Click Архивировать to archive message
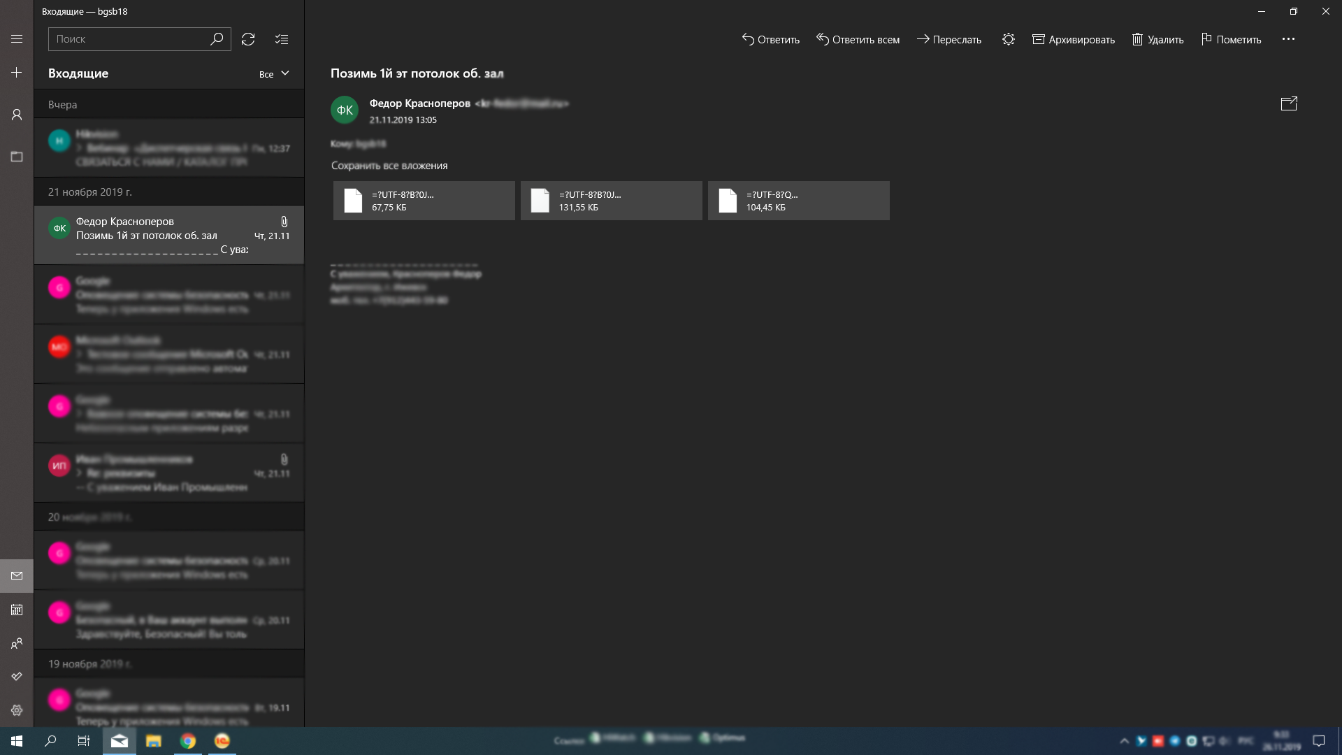The width and height of the screenshot is (1342, 755). 1074,39
